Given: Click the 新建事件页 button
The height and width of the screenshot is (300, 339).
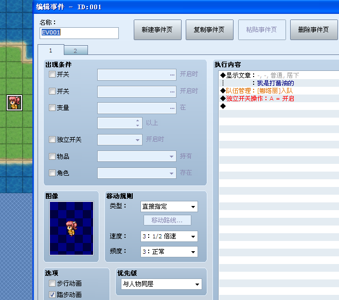Looking at the screenshot, I should (x=157, y=30).
